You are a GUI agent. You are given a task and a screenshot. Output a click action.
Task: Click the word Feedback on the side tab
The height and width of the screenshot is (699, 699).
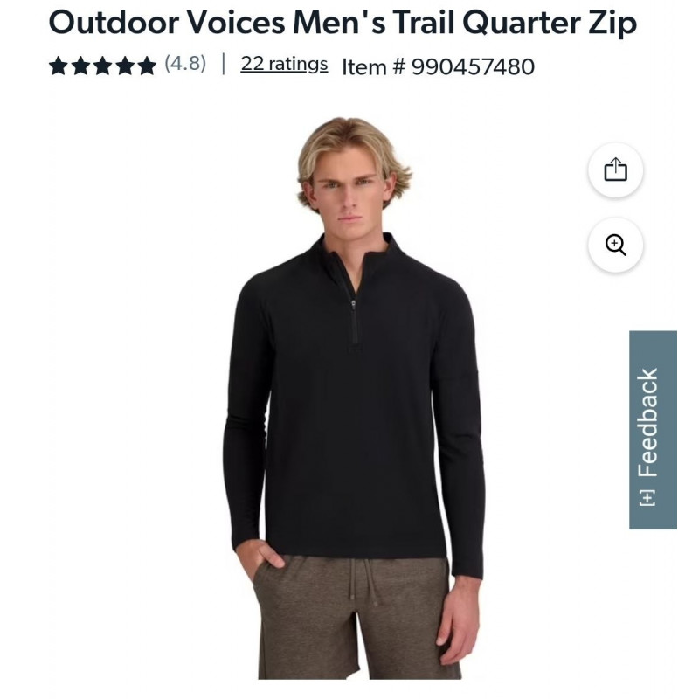click(647, 422)
